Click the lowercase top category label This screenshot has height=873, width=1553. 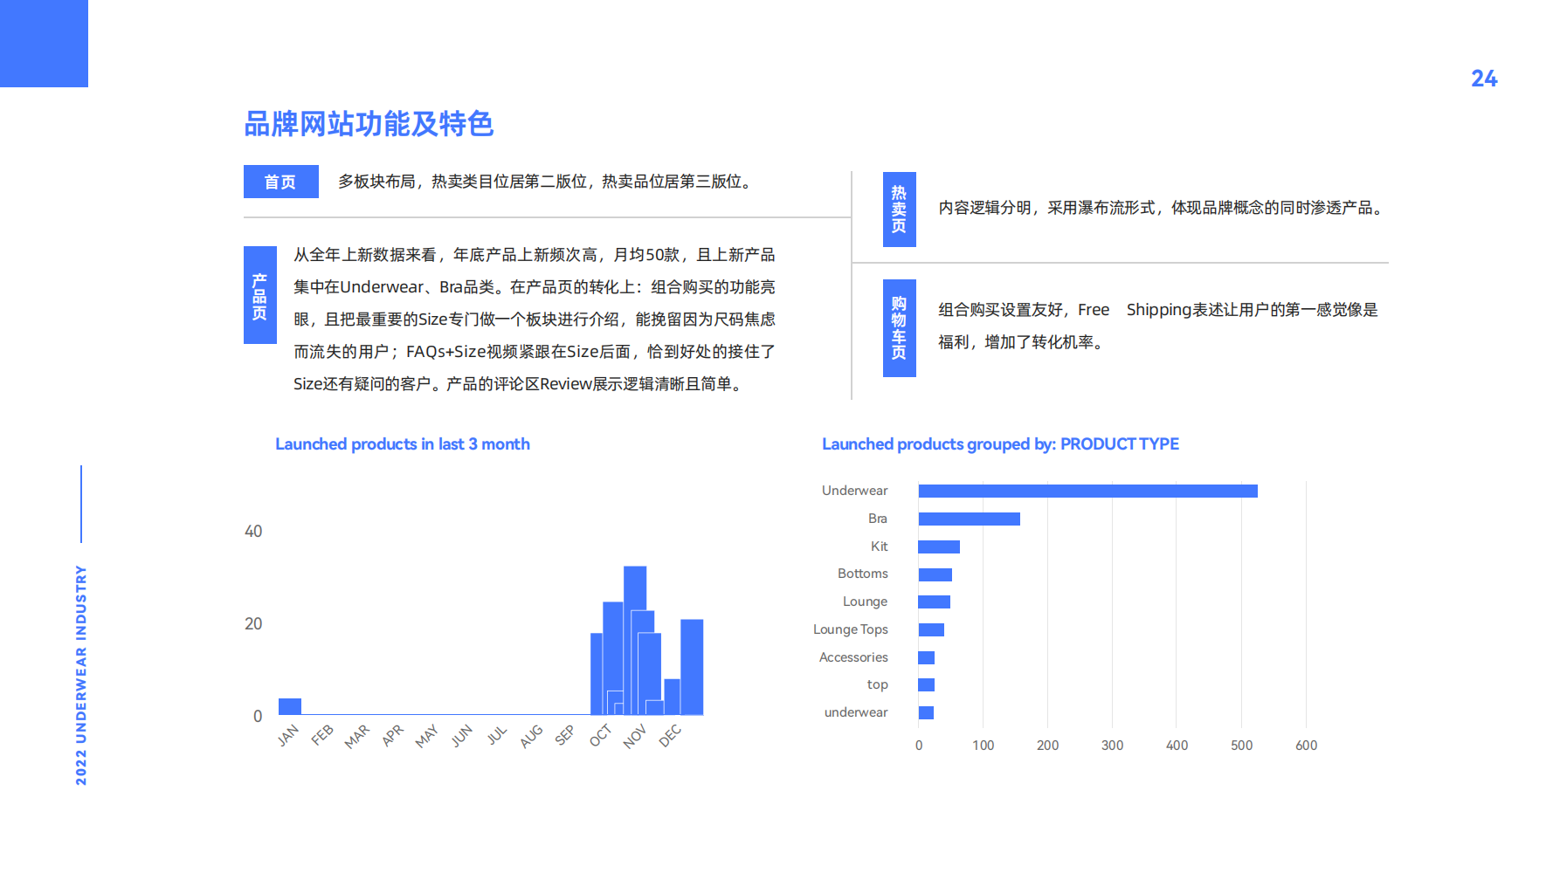(878, 685)
